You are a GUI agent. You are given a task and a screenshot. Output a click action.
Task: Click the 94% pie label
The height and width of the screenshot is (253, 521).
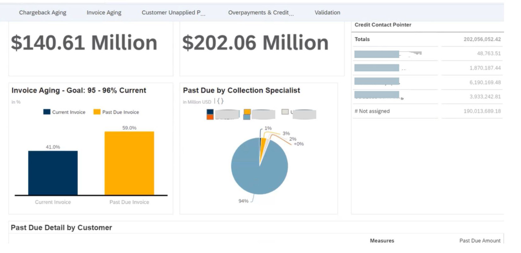tap(243, 201)
